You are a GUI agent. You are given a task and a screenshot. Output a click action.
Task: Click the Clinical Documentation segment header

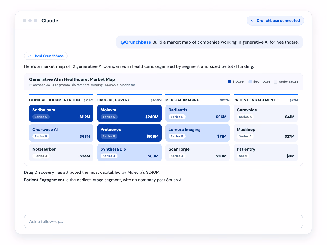tap(55, 100)
